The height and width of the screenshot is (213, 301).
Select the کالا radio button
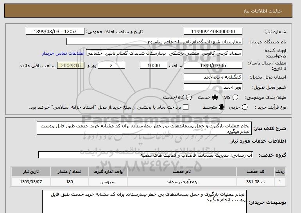[x=235, y=97]
